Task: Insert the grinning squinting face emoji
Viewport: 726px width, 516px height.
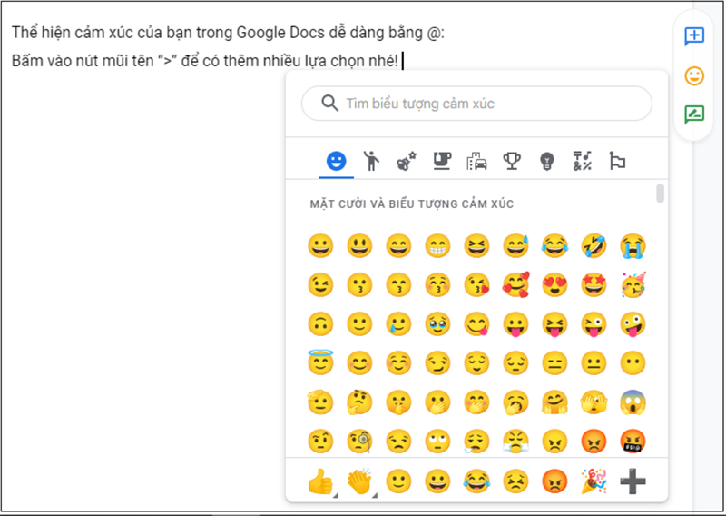Action: 476,245
